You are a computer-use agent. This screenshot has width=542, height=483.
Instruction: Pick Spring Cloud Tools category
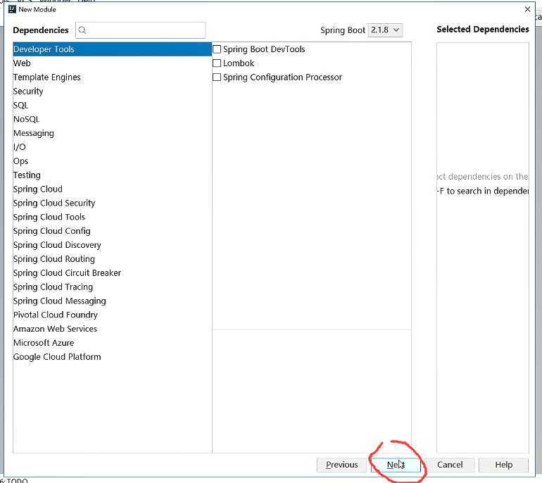pyautogui.click(x=112, y=217)
